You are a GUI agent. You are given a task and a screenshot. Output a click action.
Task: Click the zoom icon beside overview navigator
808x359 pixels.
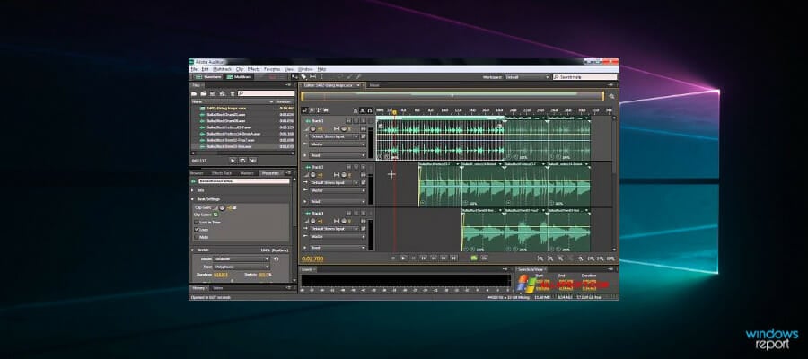612,95
